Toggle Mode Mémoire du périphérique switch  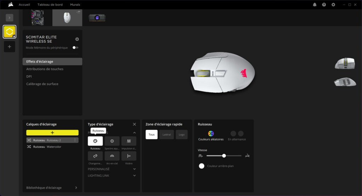click(x=75, y=47)
